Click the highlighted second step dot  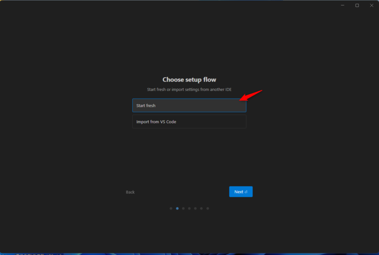(x=177, y=208)
